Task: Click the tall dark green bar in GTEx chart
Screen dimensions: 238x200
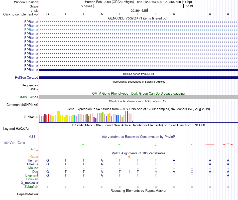Action: [127, 116]
